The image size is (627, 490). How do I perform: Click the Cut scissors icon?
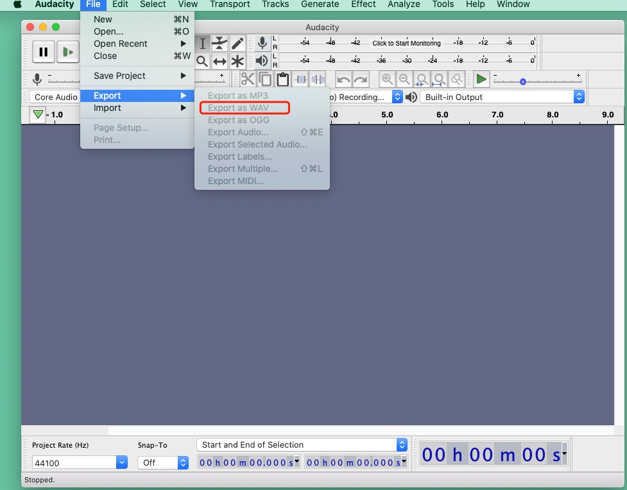coord(248,79)
